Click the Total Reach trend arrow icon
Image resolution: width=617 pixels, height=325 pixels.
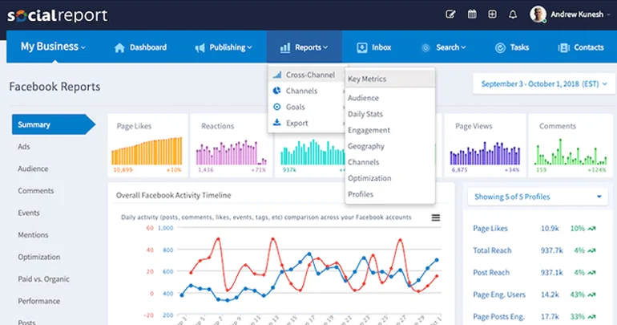[591, 250]
